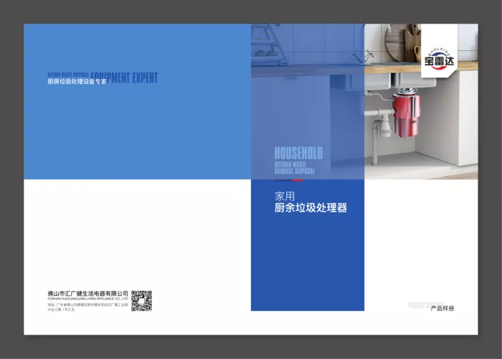
Task: Select the light blue back cover block
Action: click(x=138, y=102)
